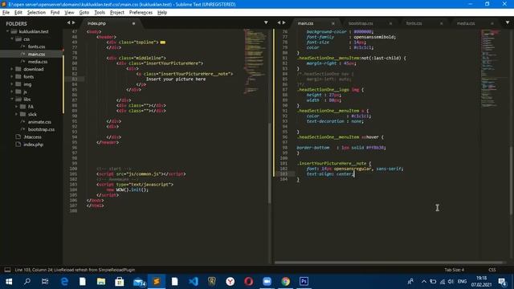Viewport: 514px width, 289px height.
Task: Collapse the libs folder arrow
Action: tap(12, 100)
